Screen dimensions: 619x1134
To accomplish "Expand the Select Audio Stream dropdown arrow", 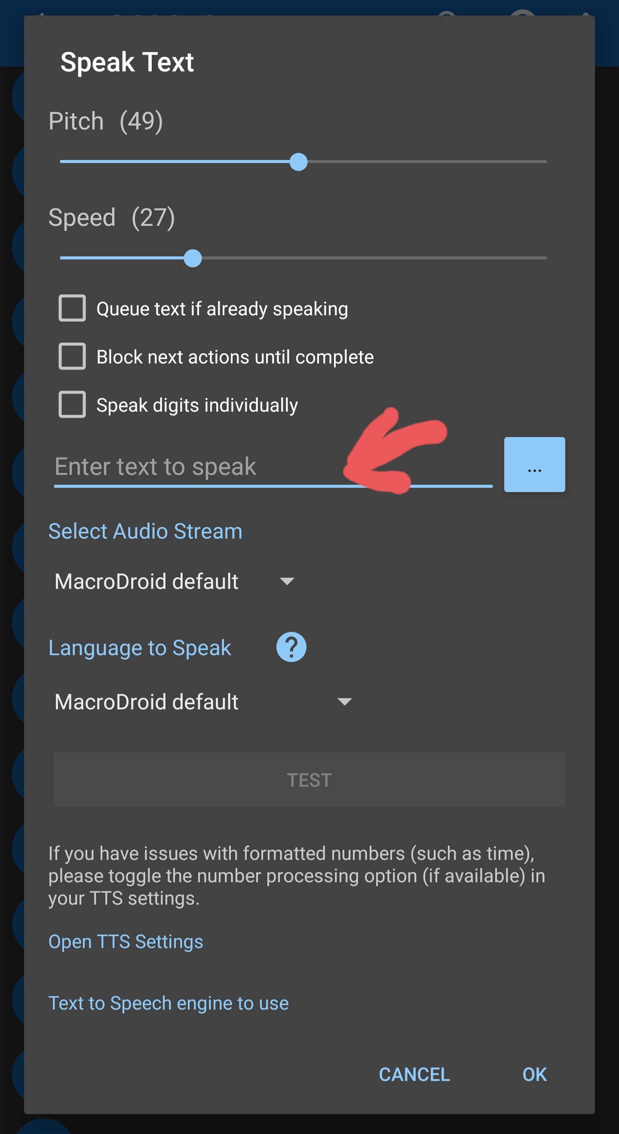I will (x=287, y=582).
